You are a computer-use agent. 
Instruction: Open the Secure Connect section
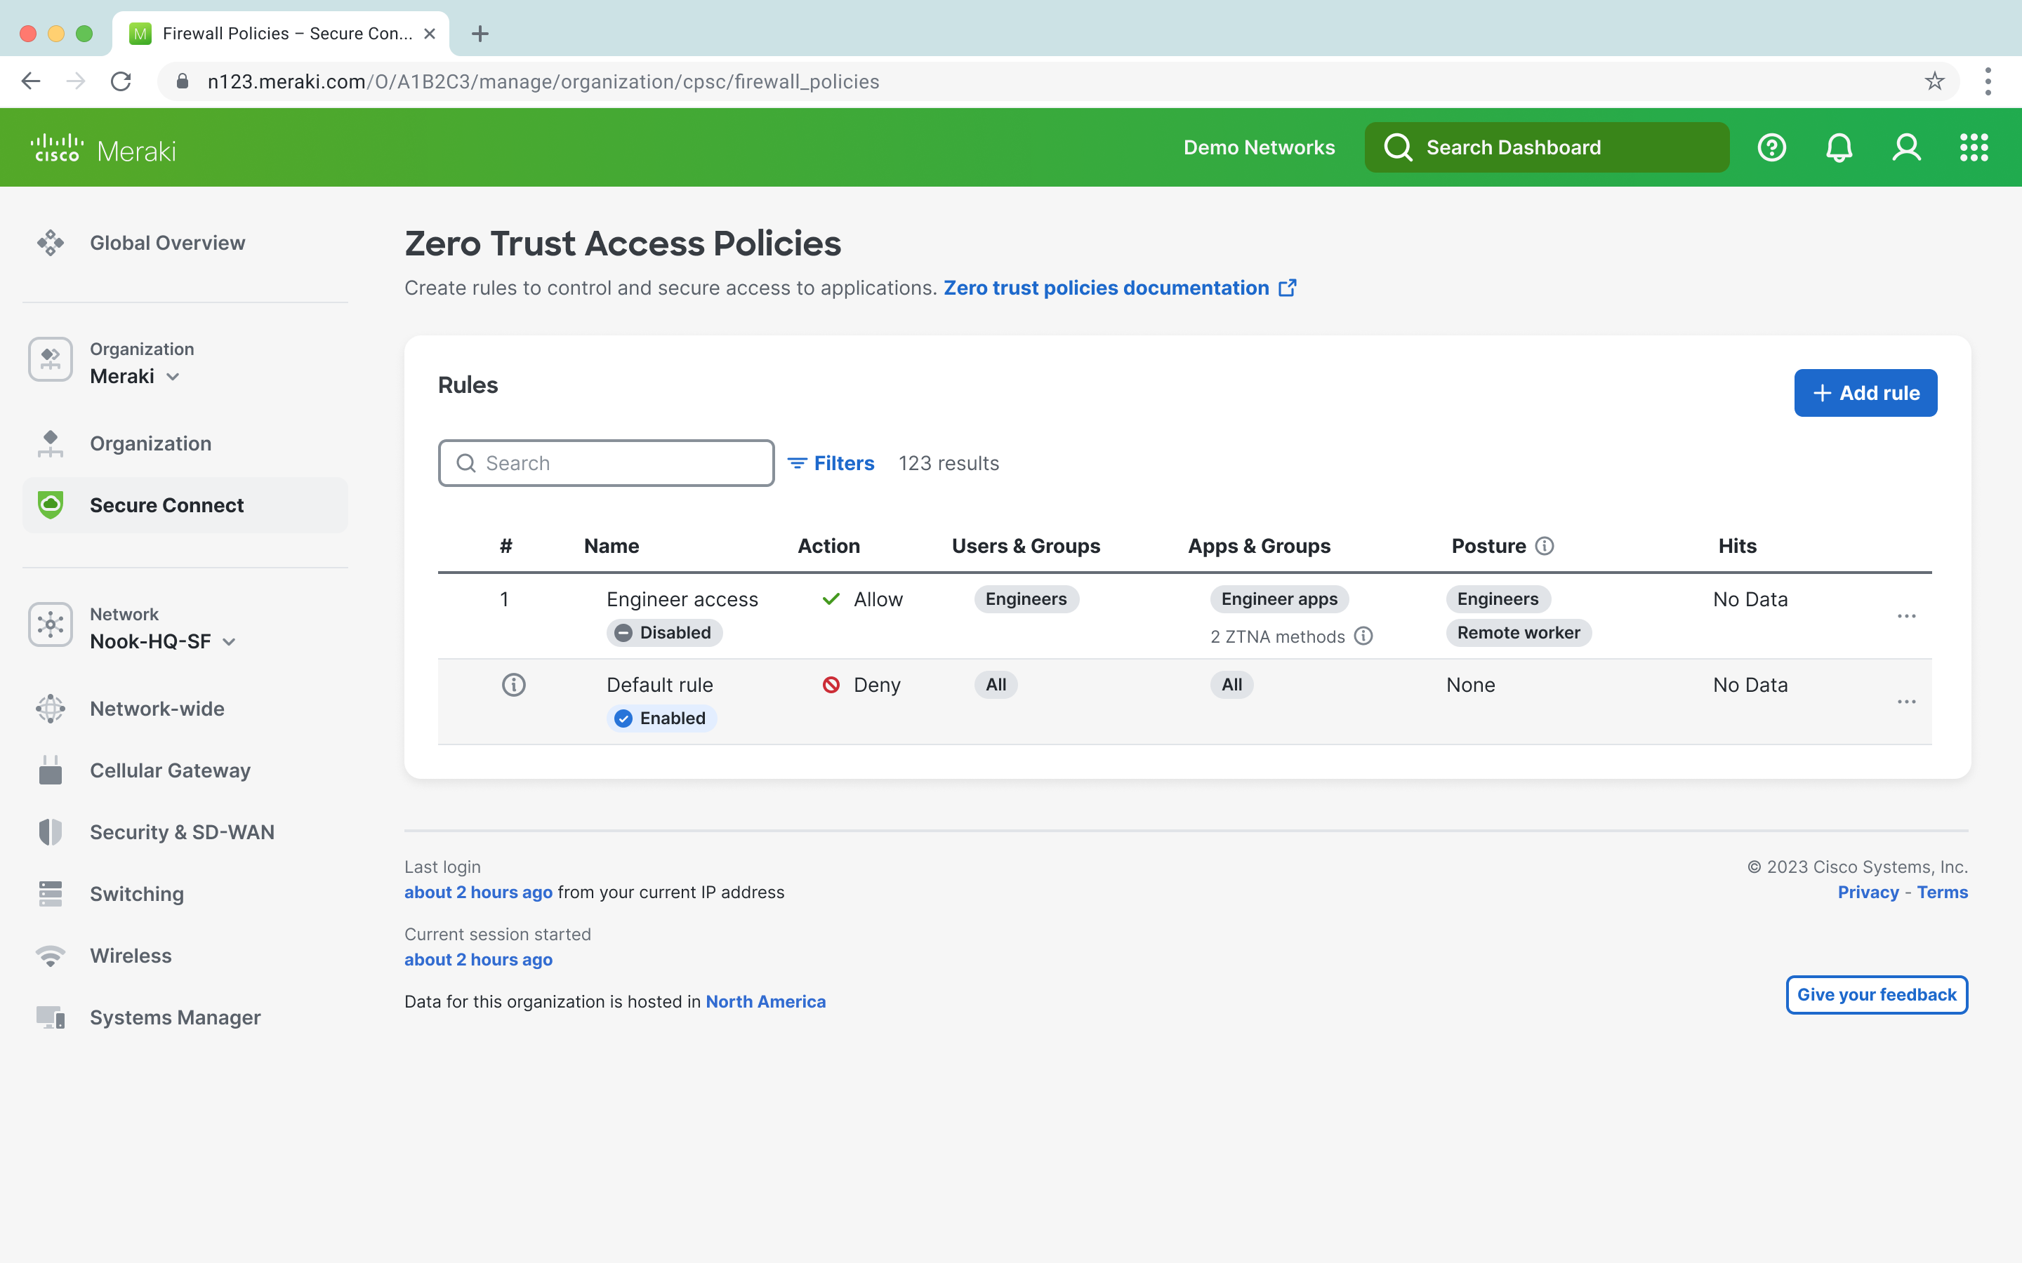tap(166, 504)
